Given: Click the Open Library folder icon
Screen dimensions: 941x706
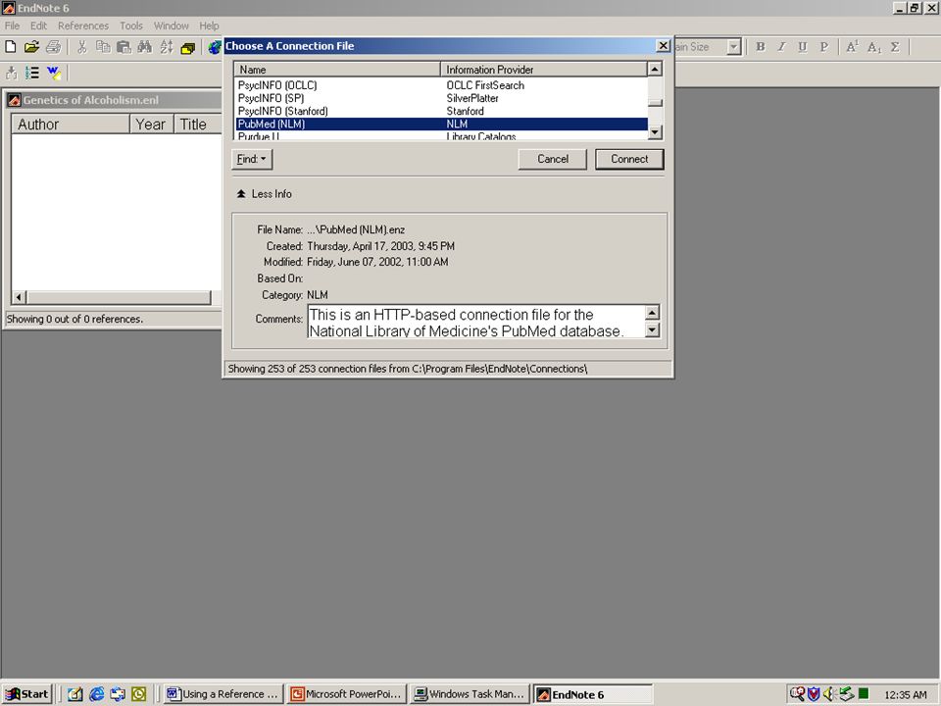Looking at the screenshot, I should [31, 47].
